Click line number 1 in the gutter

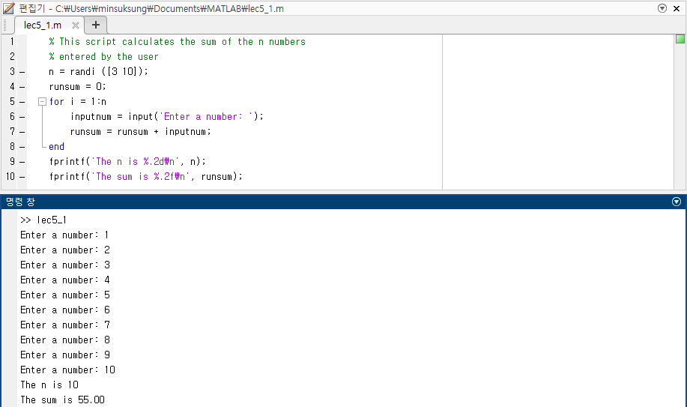pos(12,42)
